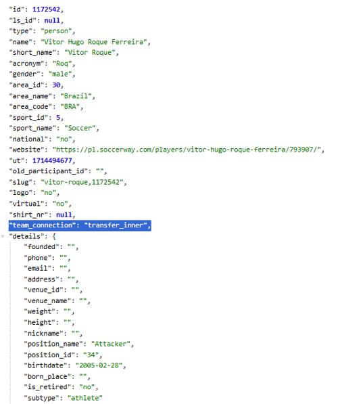Collapse the "details" object triangle
The width and height of the screenshot is (338, 404).
click(x=3, y=236)
